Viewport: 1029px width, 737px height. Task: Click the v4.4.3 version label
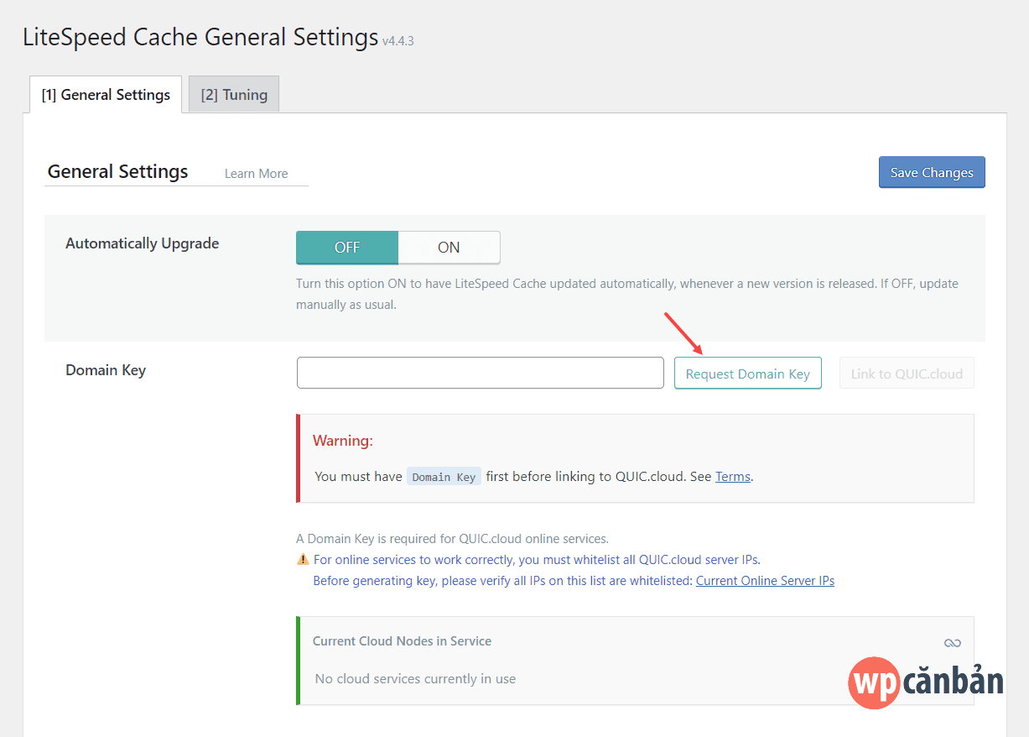coord(398,40)
